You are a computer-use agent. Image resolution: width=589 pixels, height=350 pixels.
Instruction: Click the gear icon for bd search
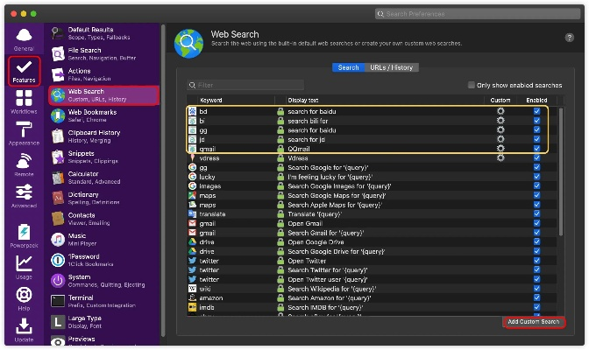pos(500,112)
